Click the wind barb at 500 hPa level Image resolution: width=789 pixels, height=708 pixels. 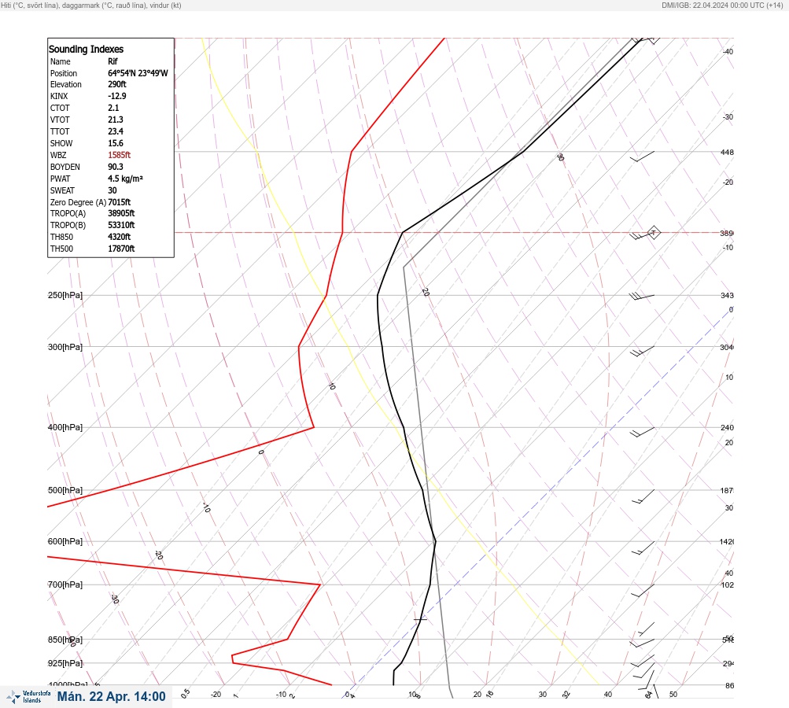pos(643,496)
